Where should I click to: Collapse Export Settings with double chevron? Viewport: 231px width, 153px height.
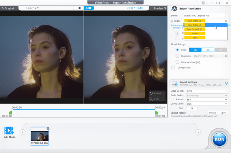point(226,83)
